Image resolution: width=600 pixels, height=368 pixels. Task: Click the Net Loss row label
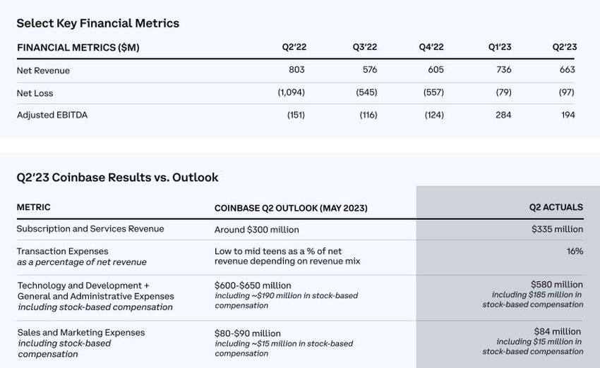(x=35, y=93)
